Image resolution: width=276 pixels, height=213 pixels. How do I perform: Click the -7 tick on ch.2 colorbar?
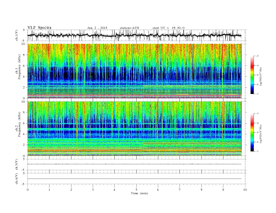click(x=257, y=151)
